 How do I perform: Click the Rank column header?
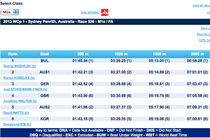[x=13, y=54]
